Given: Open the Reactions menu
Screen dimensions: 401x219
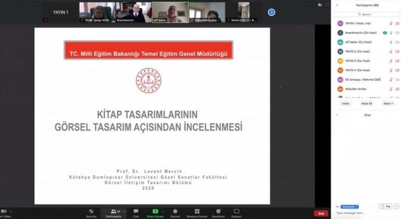Looking at the screenshot, I should tap(218, 213).
